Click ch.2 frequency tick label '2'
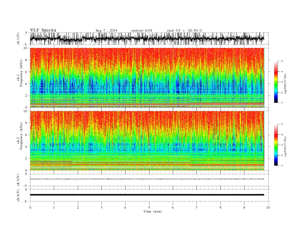The height and width of the screenshot is (233, 302). click(x=27, y=159)
